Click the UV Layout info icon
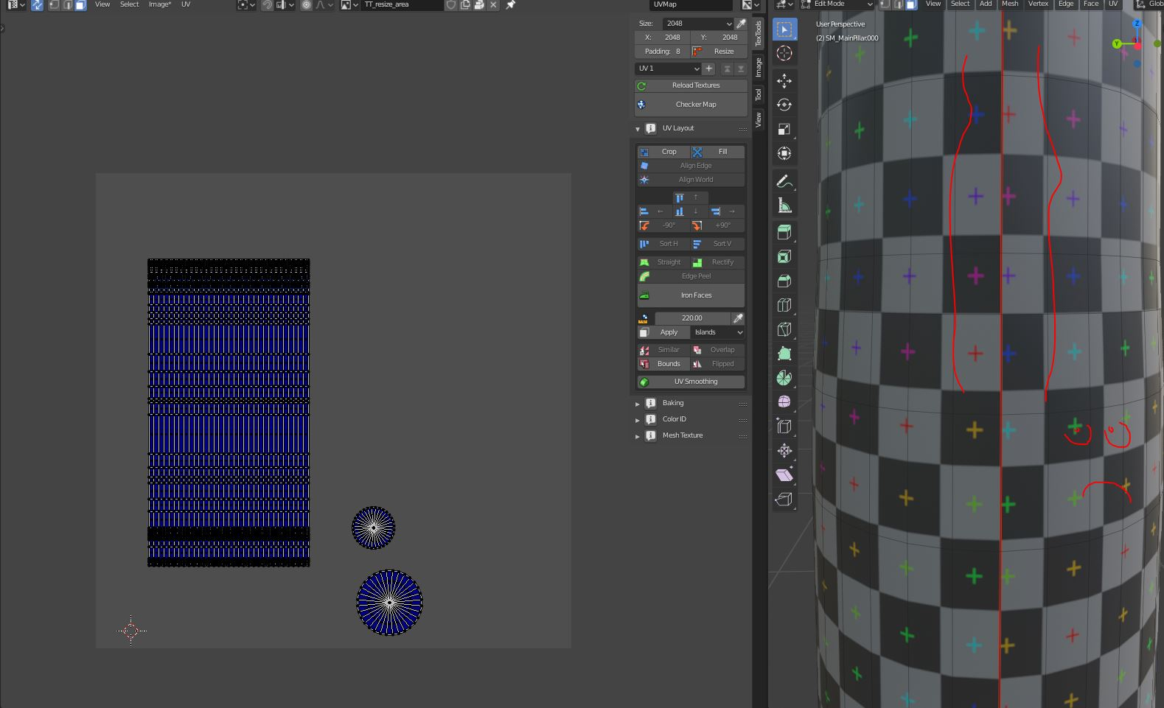The image size is (1164, 708). coord(651,128)
